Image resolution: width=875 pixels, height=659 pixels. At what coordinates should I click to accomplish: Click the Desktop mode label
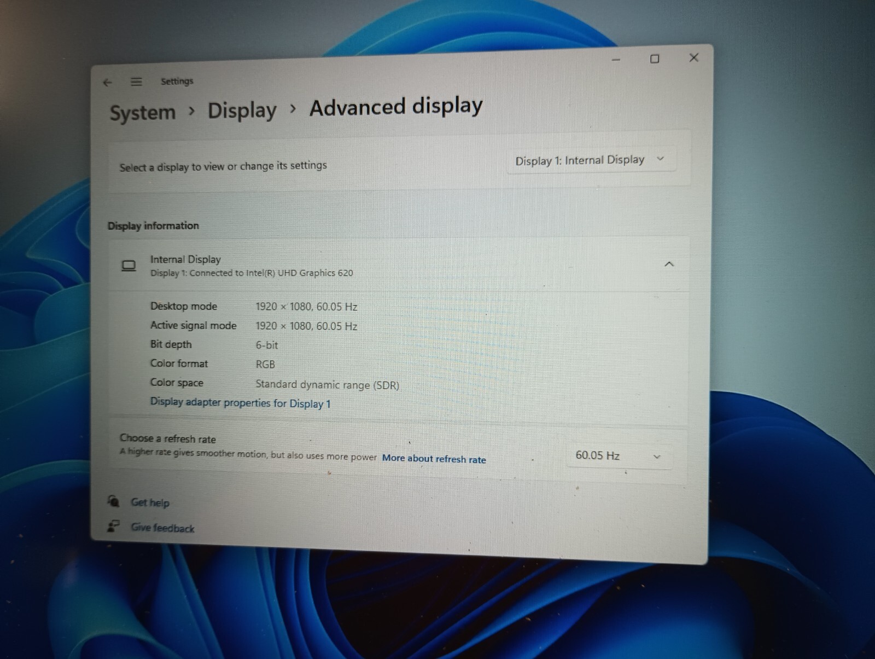[x=184, y=306]
